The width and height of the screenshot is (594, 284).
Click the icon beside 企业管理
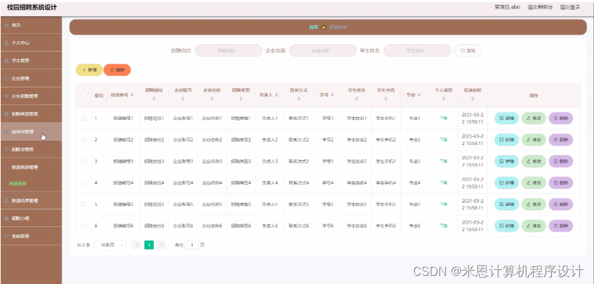point(6,79)
